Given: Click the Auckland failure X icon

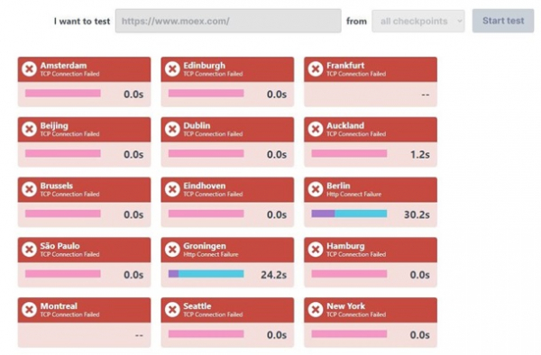Looking at the screenshot, I should click(x=316, y=129).
